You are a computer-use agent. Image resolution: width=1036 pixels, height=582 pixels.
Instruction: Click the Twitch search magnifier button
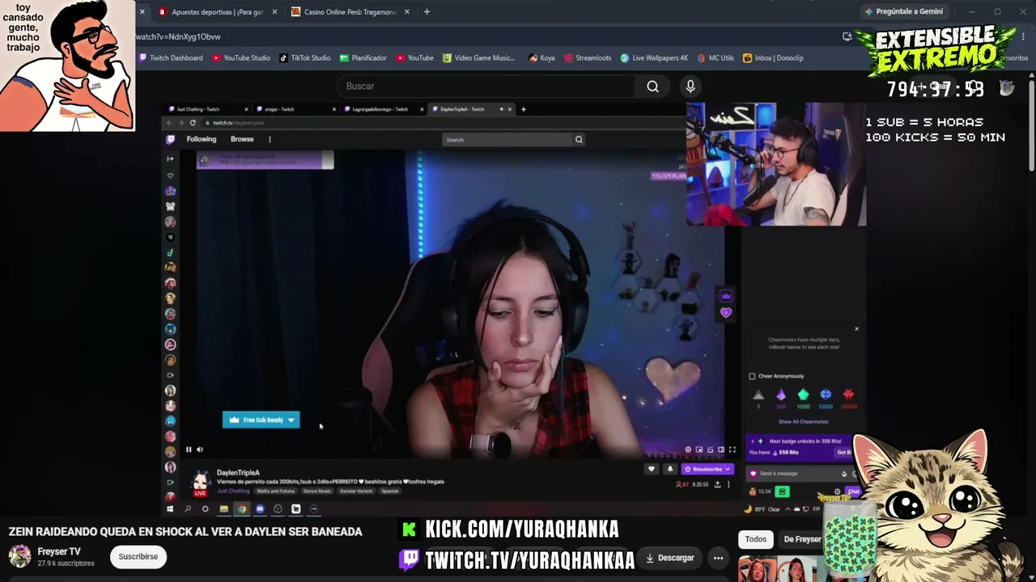point(579,140)
